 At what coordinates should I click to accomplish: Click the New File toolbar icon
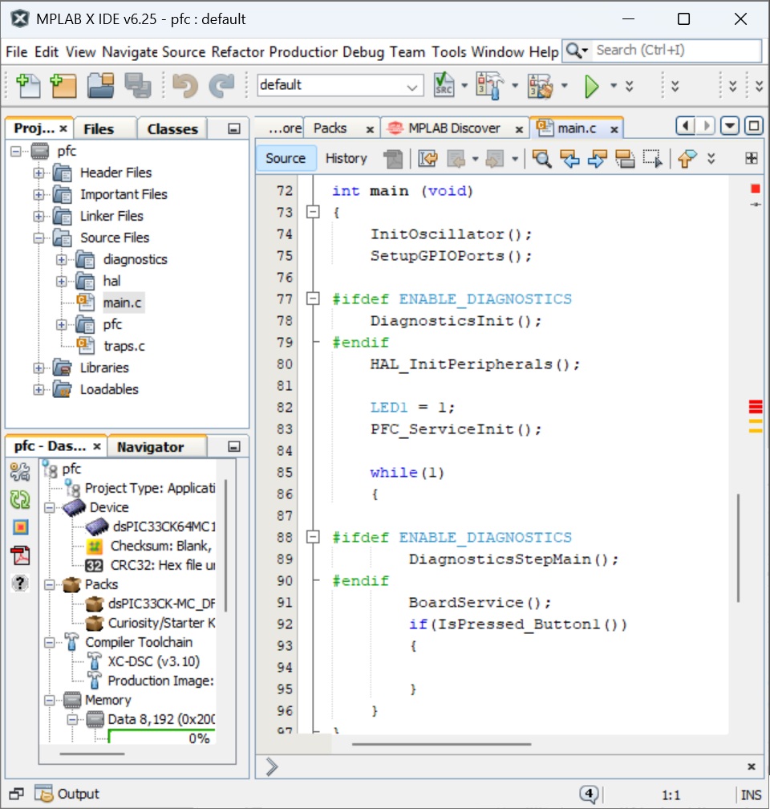click(28, 85)
